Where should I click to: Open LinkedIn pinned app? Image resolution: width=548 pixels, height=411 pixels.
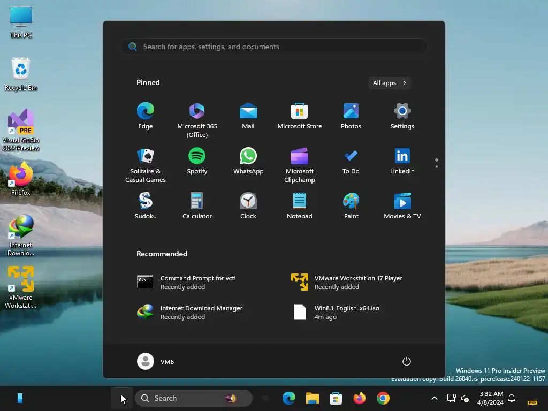click(402, 161)
